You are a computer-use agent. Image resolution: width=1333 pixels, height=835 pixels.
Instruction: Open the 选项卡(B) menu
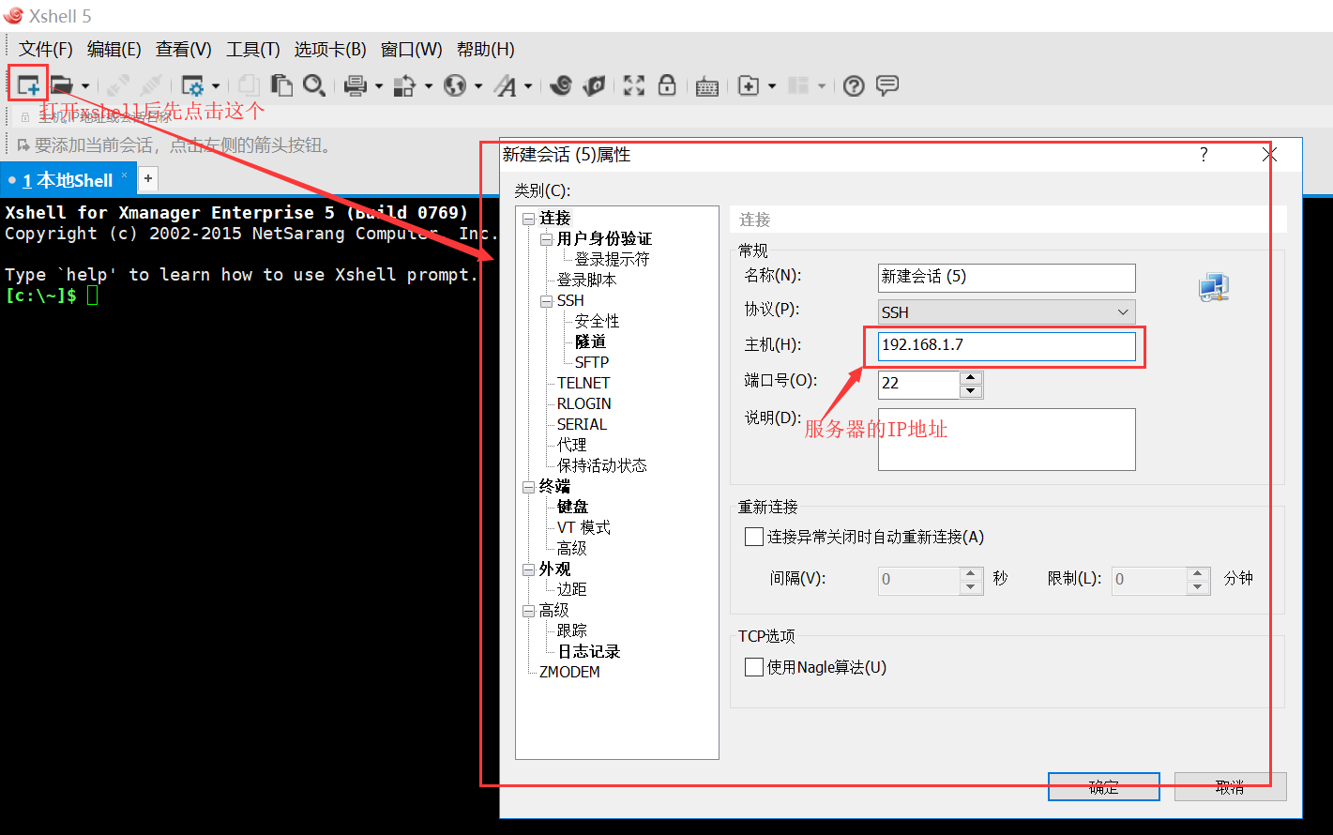pyautogui.click(x=330, y=49)
